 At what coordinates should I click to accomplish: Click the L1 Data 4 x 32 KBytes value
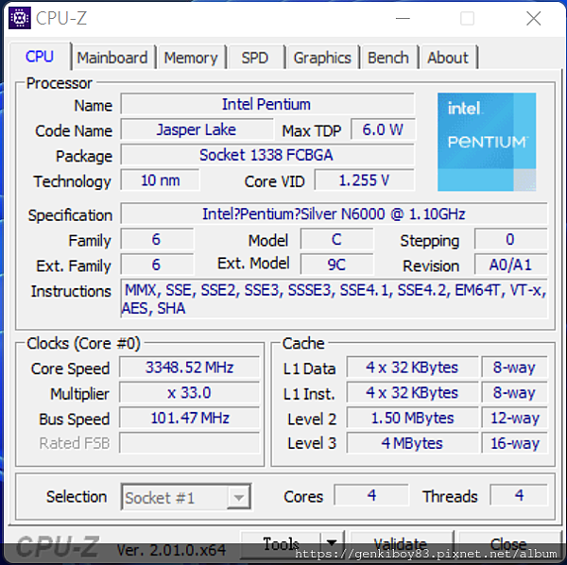click(412, 368)
